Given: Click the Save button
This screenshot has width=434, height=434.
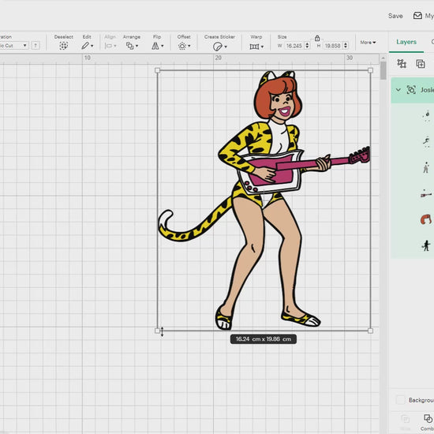Looking at the screenshot, I should [x=395, y=16].
